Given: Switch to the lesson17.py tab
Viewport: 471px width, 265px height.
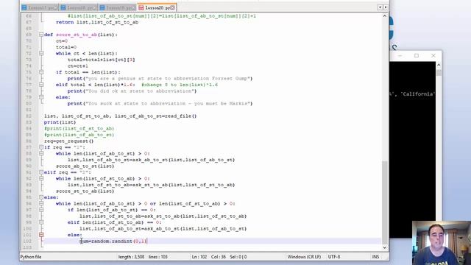Looking at the screenshot, I should (40, 7).
